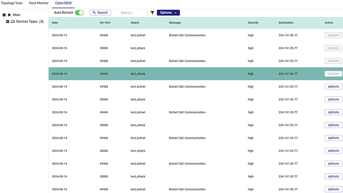Image resolution: width=343 pixels, height=193 pixels.
Task: Expand the Devices Types node
Action: coord(7,21)
